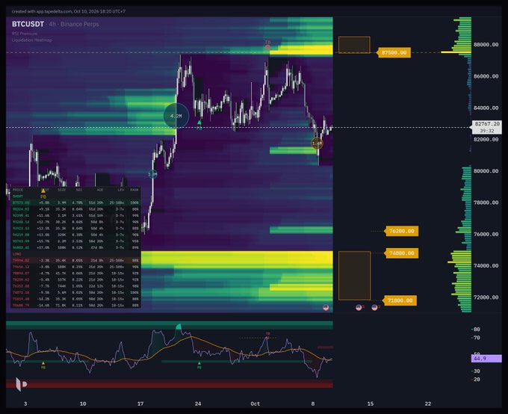
Task: Click the Oct label on time axis
Action: [255, 404]
